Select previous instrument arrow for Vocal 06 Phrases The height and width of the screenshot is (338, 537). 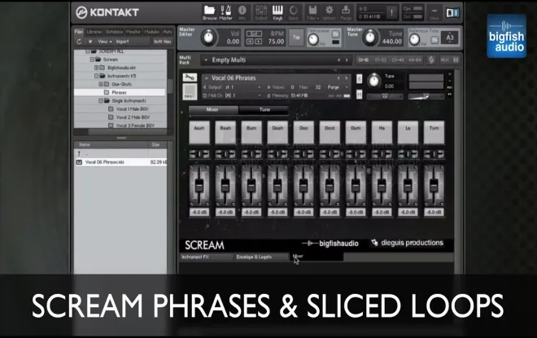click(x=338, y=78)
